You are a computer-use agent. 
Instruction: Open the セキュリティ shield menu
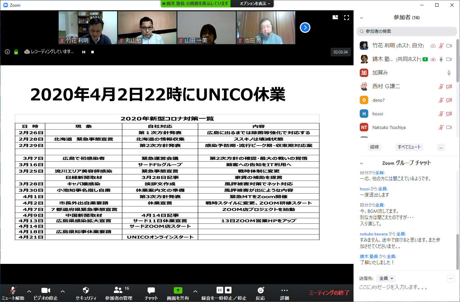pyautogui.click(x=86, y=293)
